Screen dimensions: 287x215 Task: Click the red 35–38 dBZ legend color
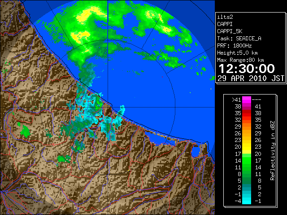[x=247, y=113]
